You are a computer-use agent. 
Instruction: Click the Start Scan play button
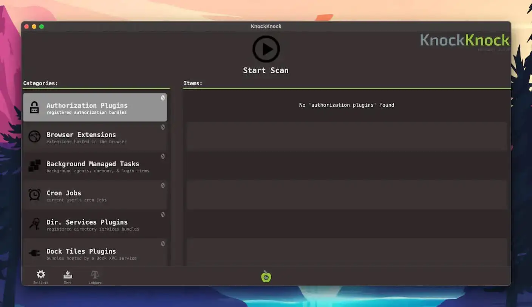pos(266,49)
